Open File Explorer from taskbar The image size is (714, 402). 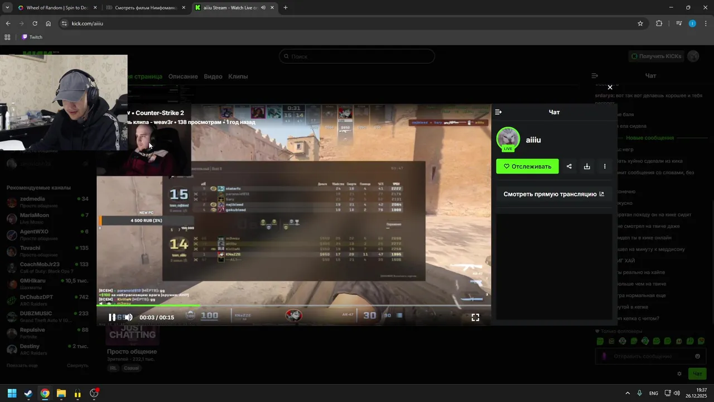[x=61, y=393]
